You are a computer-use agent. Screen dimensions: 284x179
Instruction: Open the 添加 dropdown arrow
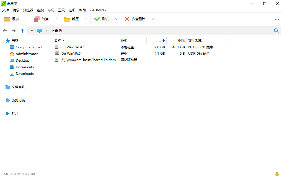26,19
